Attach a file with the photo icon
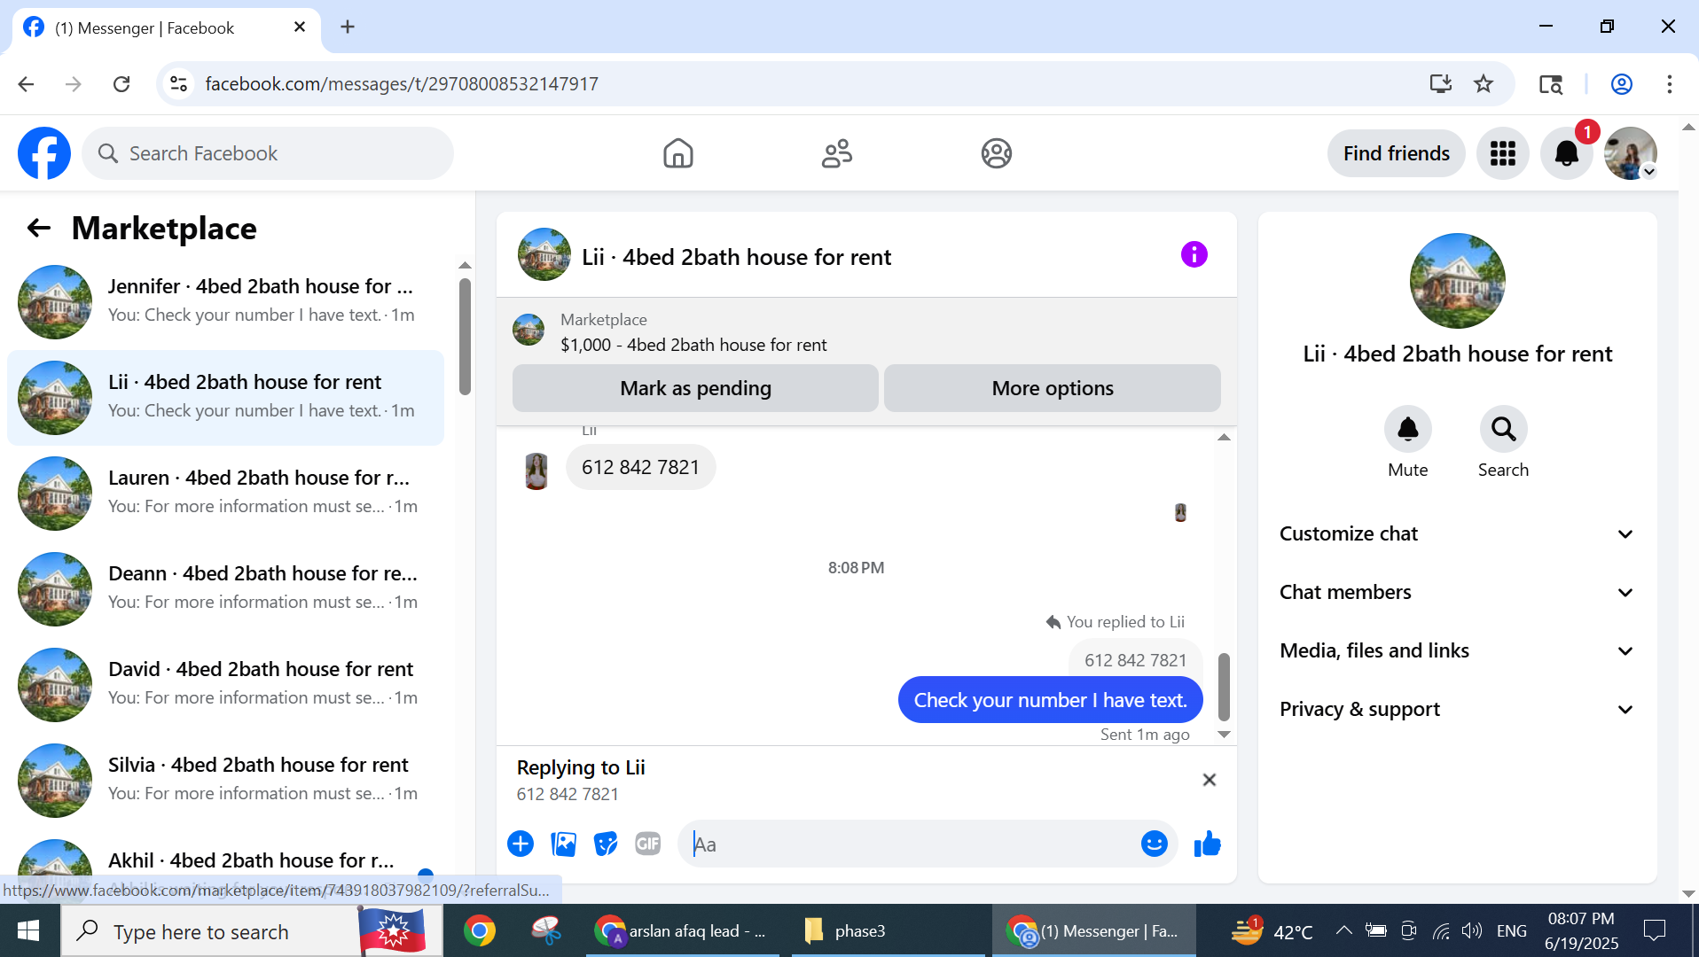 pos(563,844)
